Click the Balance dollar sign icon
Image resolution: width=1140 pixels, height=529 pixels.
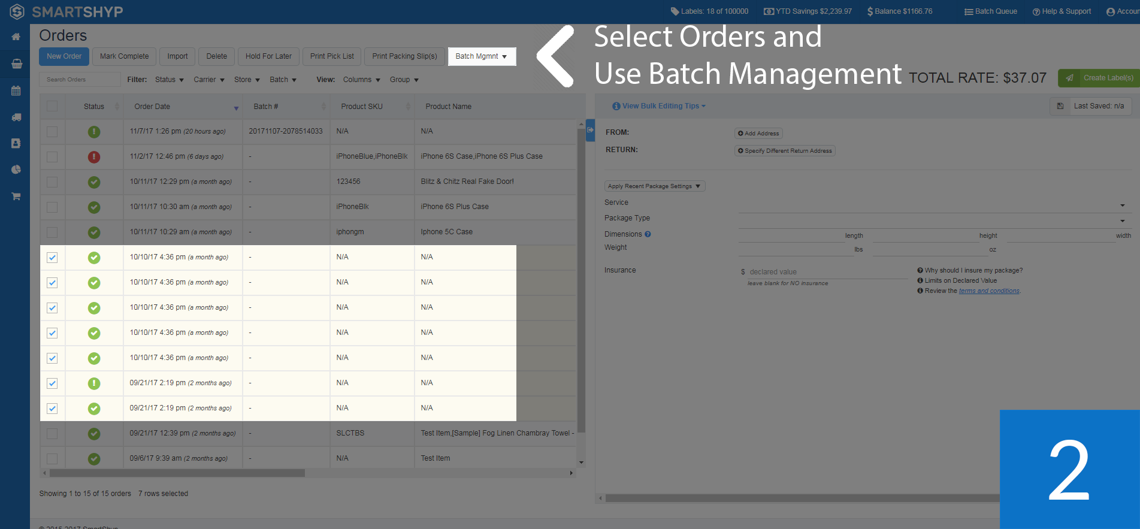click(x=870, y=11)
